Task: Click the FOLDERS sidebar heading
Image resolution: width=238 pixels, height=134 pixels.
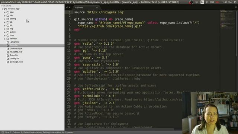Action: [6, 6]
